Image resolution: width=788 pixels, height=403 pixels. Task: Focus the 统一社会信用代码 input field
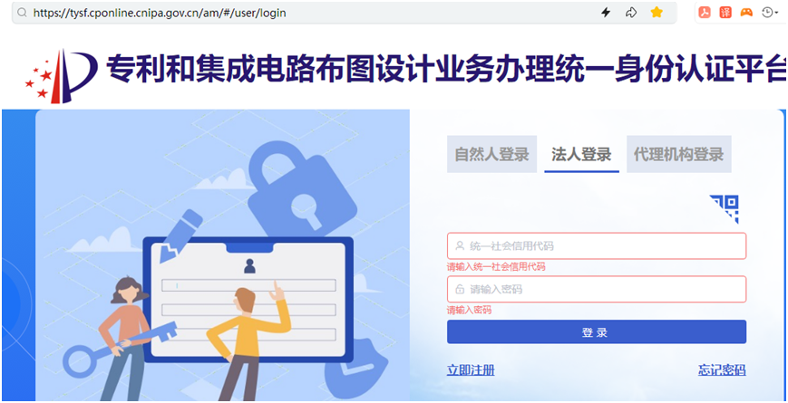pos(597,246)
